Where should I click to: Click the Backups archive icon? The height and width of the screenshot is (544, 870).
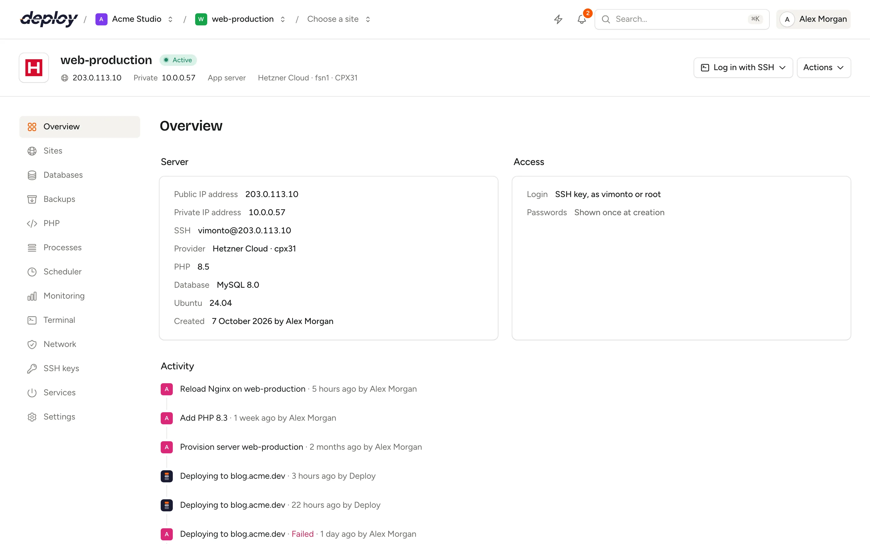[x=32, y=199]
